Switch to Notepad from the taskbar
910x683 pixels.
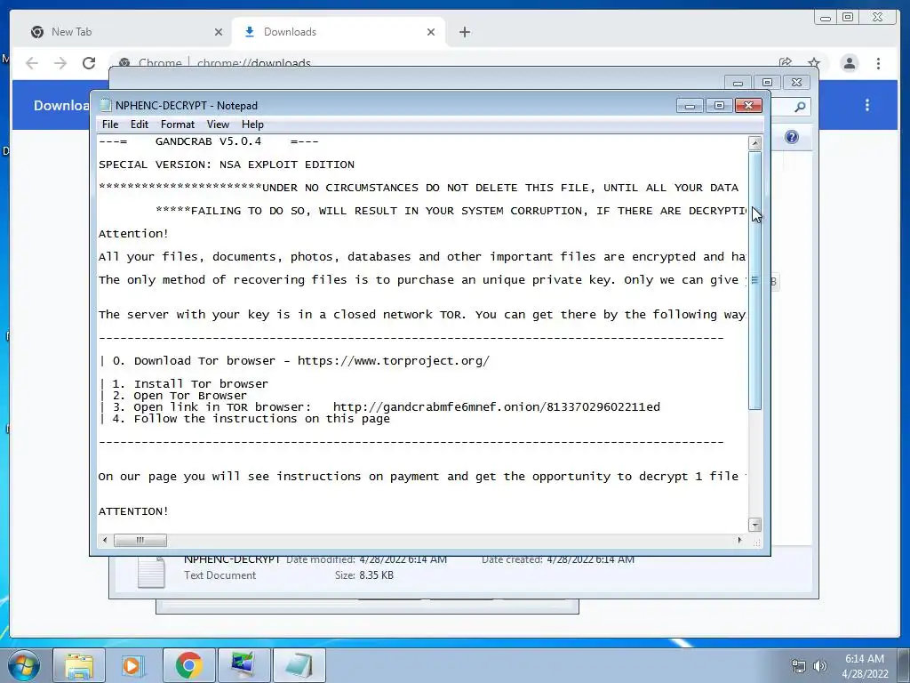coord(299,665)
